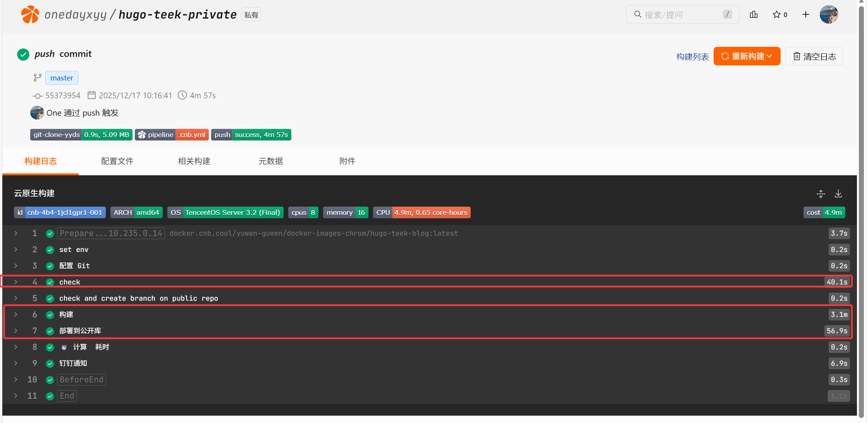Open the 构建列表 link
867x423 pixels.
[692, 57]
